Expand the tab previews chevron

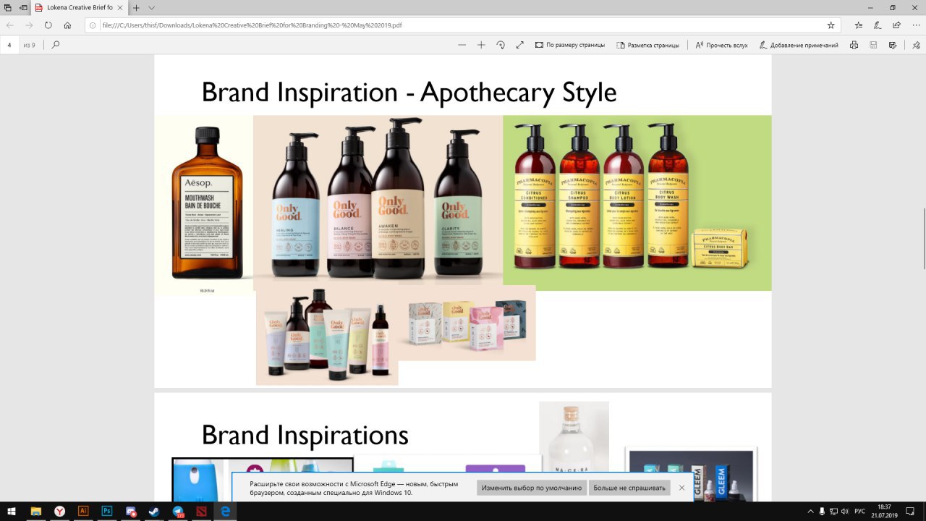click(x=151, y=7)
